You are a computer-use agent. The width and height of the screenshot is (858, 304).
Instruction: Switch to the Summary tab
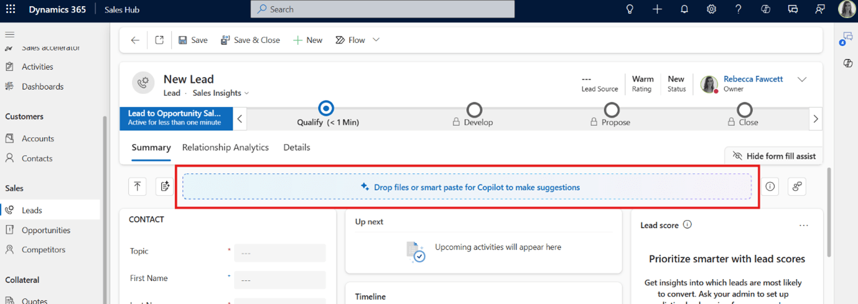tap(151, 148)
